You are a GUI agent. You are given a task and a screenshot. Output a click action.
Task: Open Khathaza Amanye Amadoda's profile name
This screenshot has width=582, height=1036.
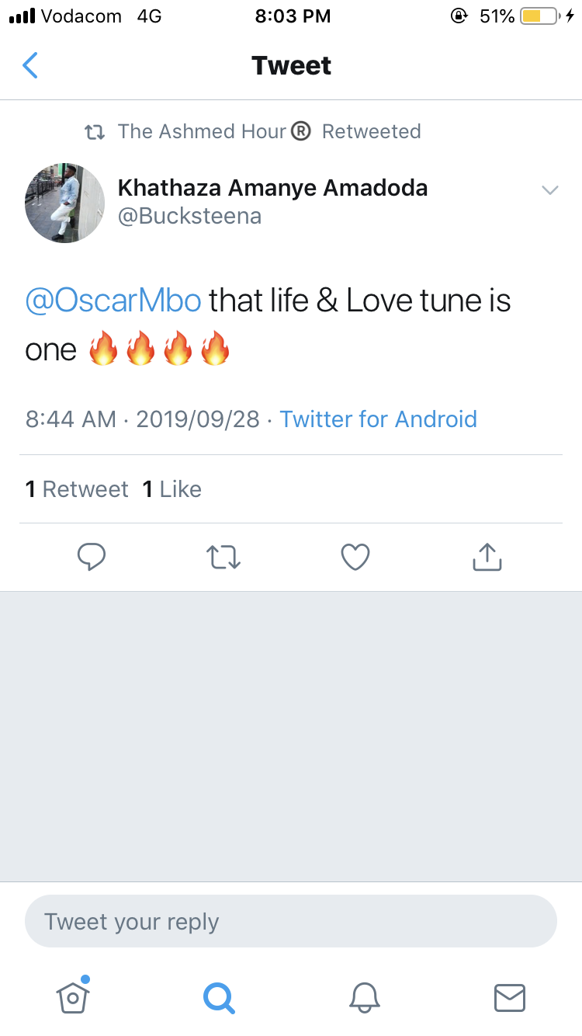pos(272,187)
